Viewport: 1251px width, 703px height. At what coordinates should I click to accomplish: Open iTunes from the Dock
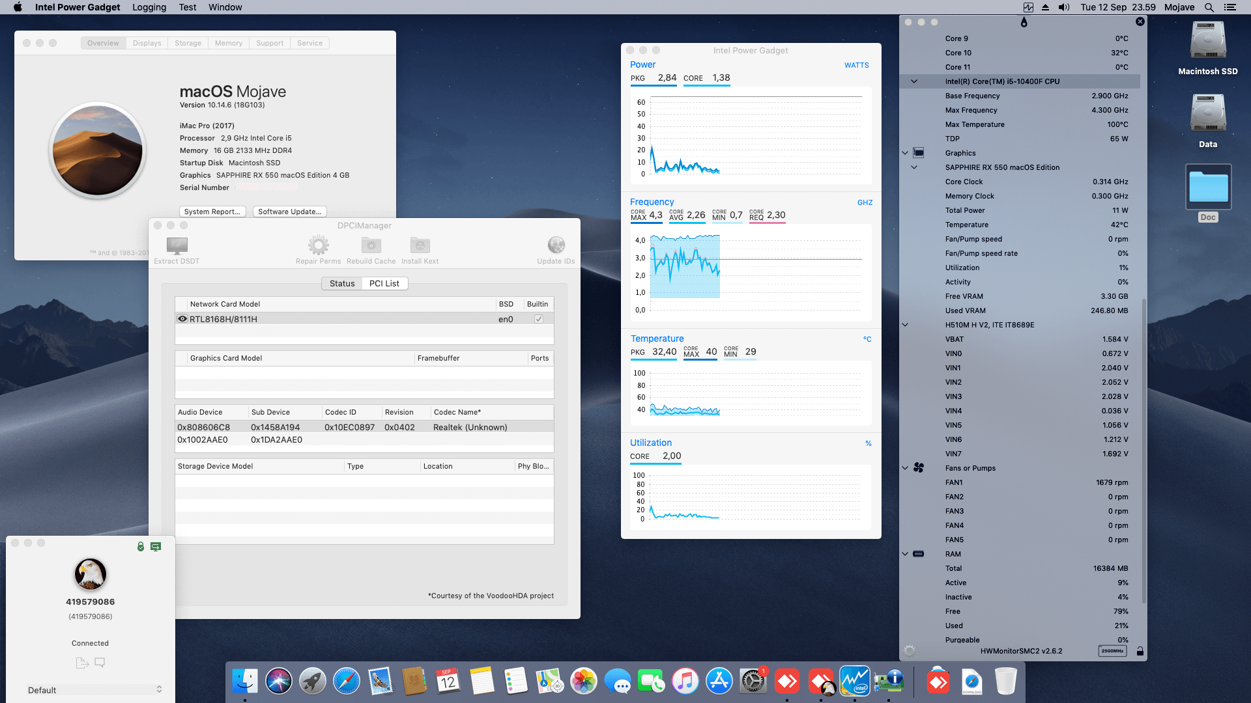[685, 682]
